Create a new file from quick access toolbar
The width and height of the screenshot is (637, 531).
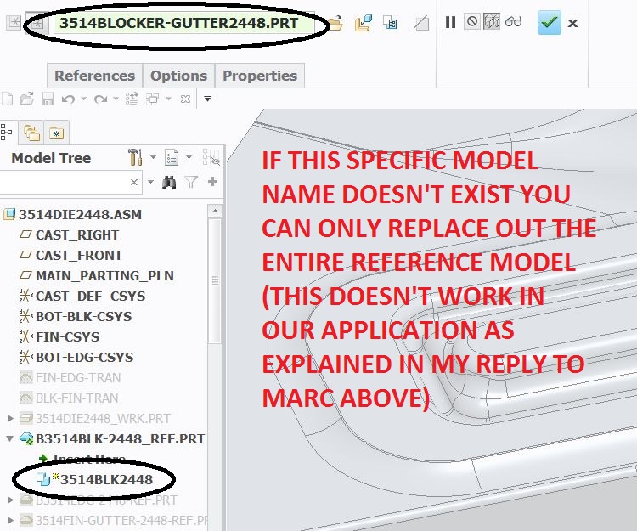[7, 99]
